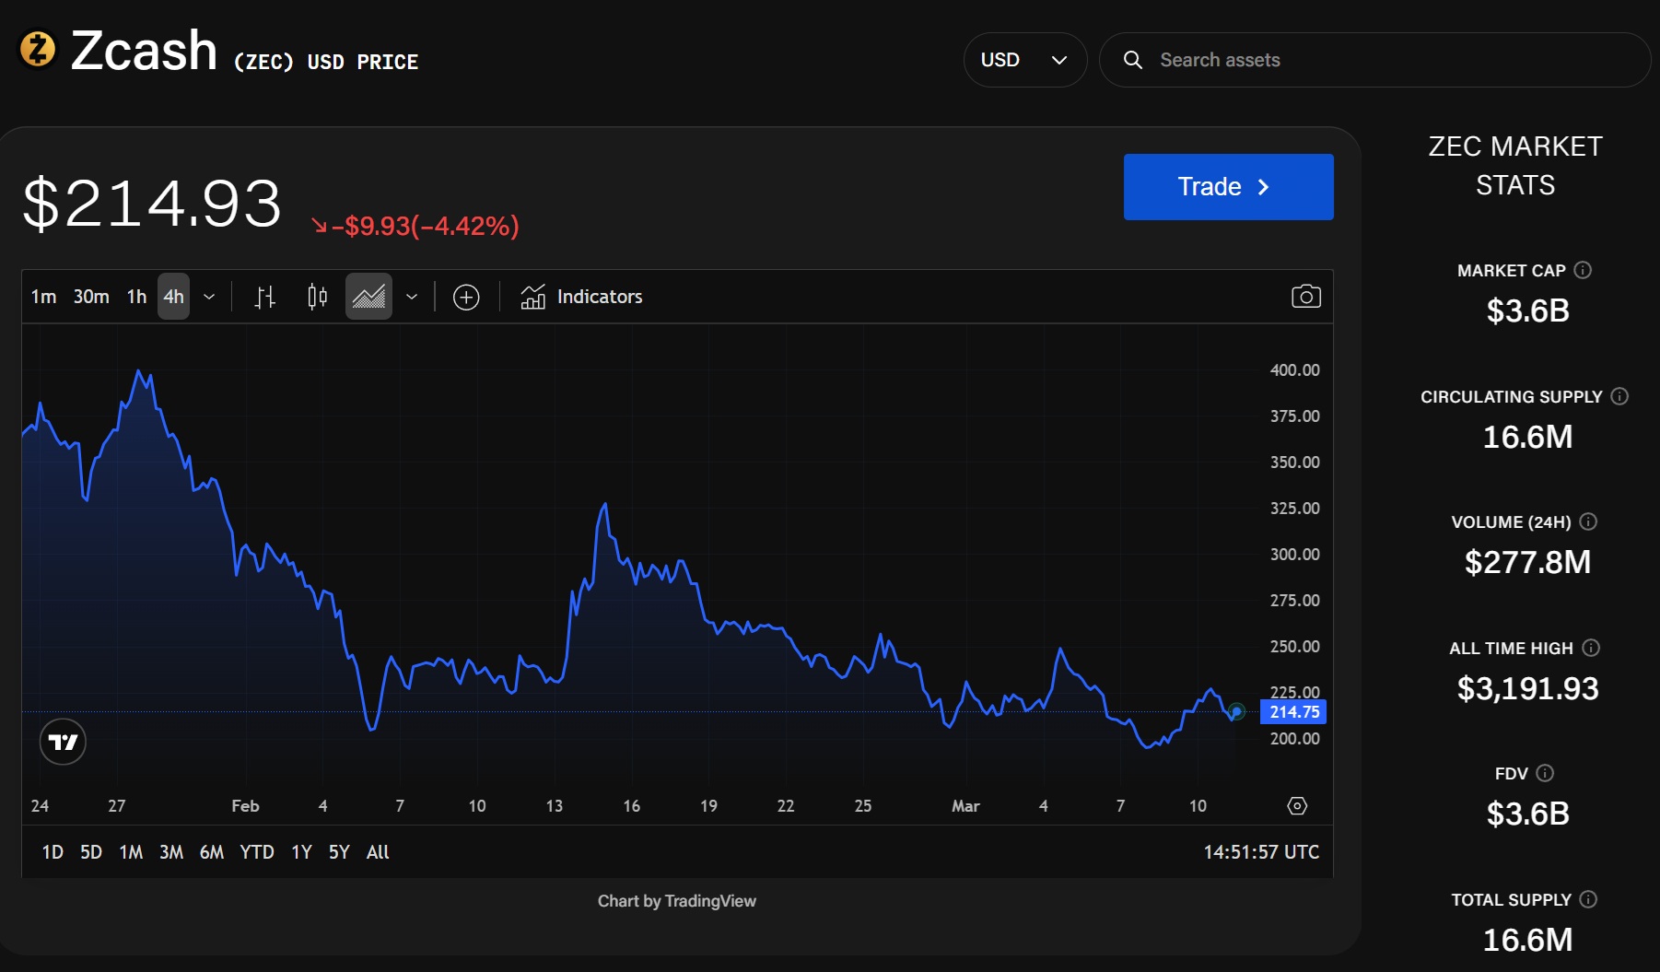Viewport: 1660px width, 972px height.
Task: Click the Zcash page title text
Action: click(x=145, y=50)
